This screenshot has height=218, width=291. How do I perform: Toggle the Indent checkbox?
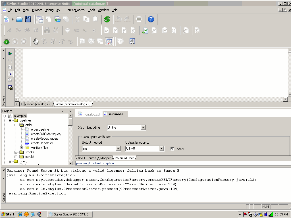pos(172,149)
